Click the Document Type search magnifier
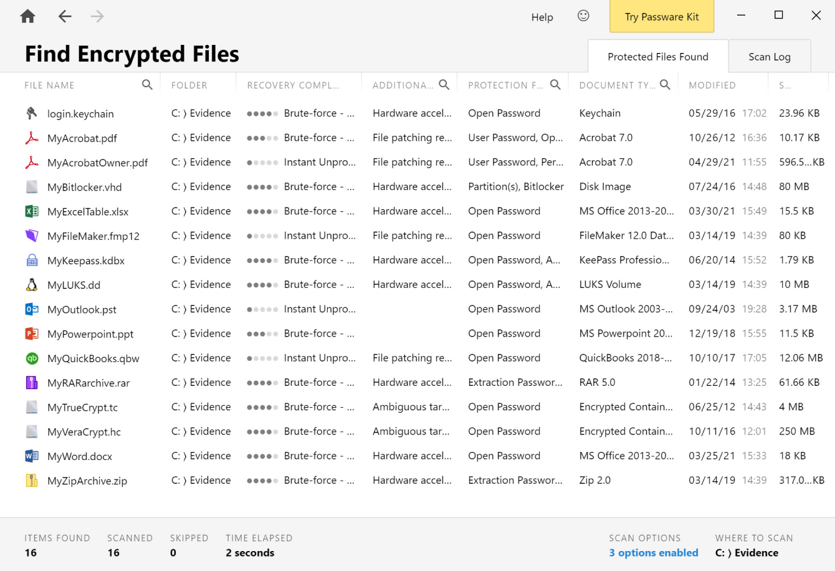This screenshot has width=835, height=571. (665, 85)
